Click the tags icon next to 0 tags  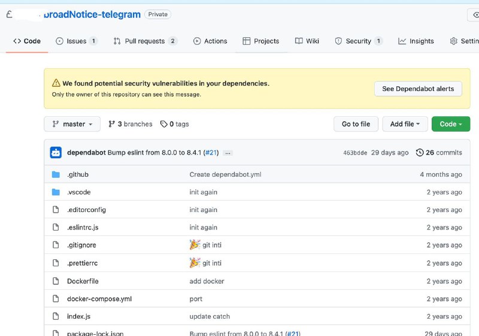pos(163,124)
